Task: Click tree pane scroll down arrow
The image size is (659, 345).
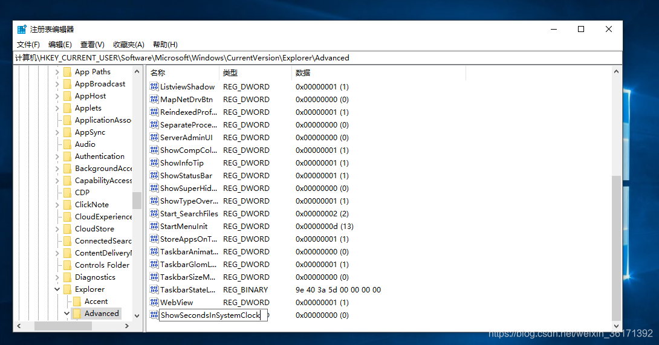Action: coord(137,315)
